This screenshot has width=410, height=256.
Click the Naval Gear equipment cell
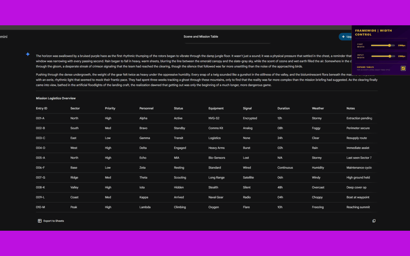click(x=216, y=197)
